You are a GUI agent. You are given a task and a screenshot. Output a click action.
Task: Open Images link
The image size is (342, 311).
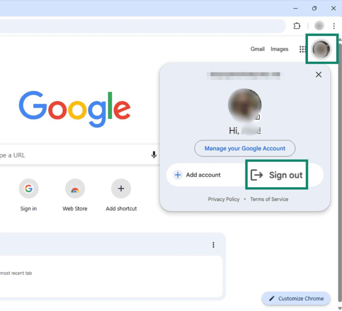point(280,49)
